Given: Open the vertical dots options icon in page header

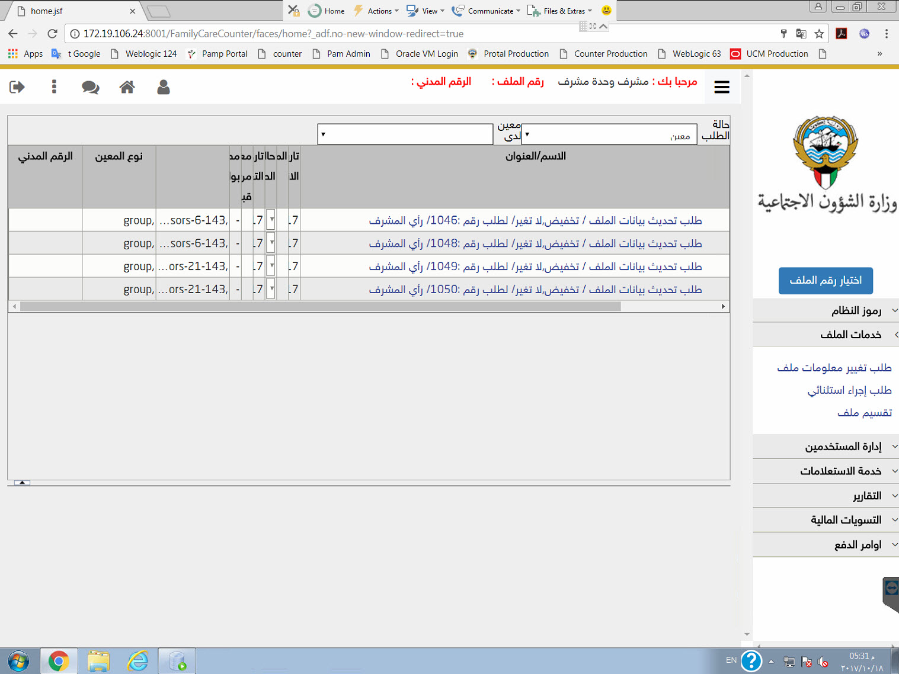Looking at the screenshot, I should tap(54, 87).
